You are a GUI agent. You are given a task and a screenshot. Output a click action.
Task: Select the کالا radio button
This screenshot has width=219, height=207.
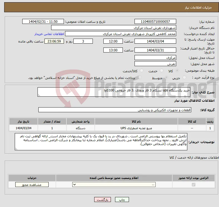(177, 71)
